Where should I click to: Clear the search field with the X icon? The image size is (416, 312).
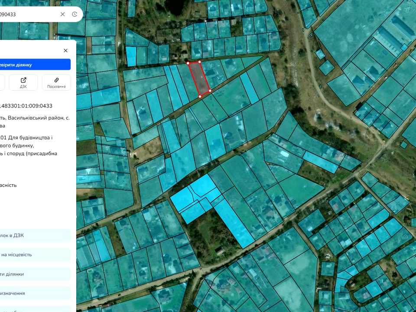(62, 14)
